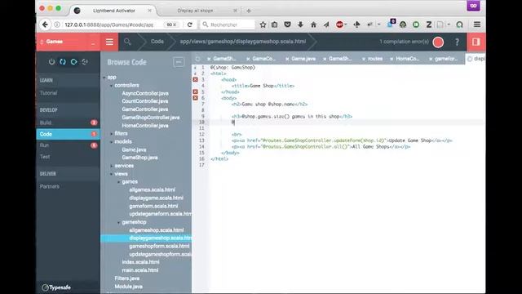The height and width of the screenshot is (294, 522).
Task: Bookmark this page with the star icon
Action: pyautogui.click(x=263, y=24)
